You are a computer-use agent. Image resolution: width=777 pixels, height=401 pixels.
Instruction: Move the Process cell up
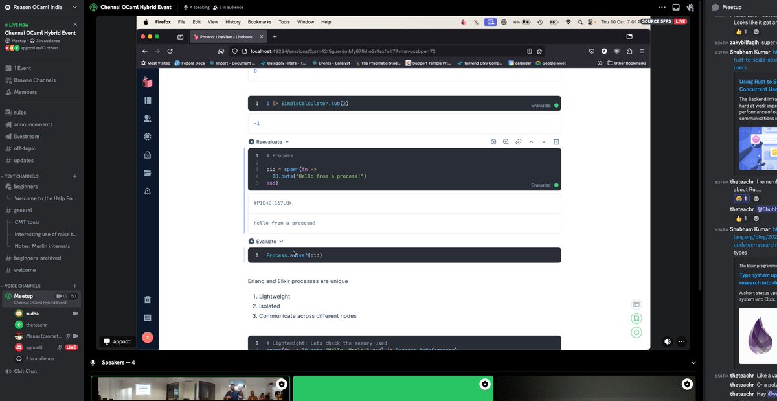pos(531,141)
